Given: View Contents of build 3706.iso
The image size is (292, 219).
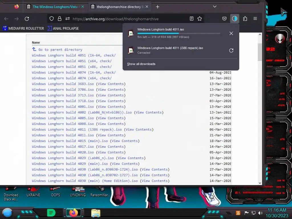Looking at the screenshot, I should [x=111, y=90].
